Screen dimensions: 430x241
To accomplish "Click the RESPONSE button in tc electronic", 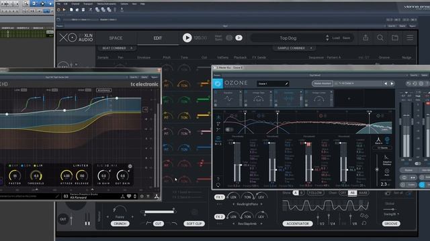I will pyautogui.click(x=103, y=90).
